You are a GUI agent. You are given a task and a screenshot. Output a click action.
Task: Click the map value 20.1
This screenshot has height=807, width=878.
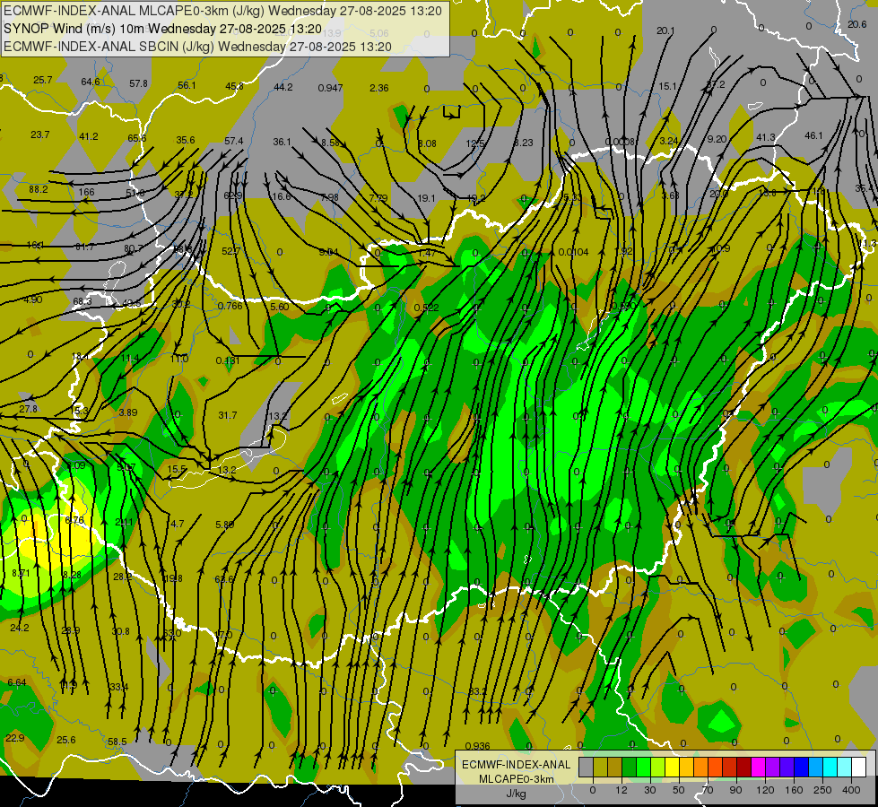(665, 30)
